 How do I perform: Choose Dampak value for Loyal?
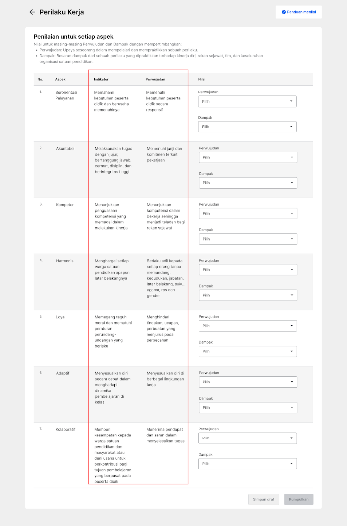click(x=248, y=351)
